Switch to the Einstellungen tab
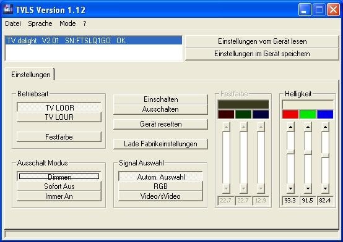343x242 pixels. click(31, 75)
